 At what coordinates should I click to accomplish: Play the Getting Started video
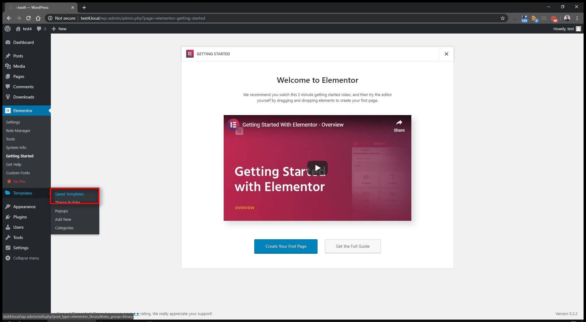[x=317, y=168]
